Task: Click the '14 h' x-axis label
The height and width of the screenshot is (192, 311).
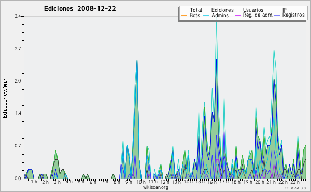Action: [188, 182]
